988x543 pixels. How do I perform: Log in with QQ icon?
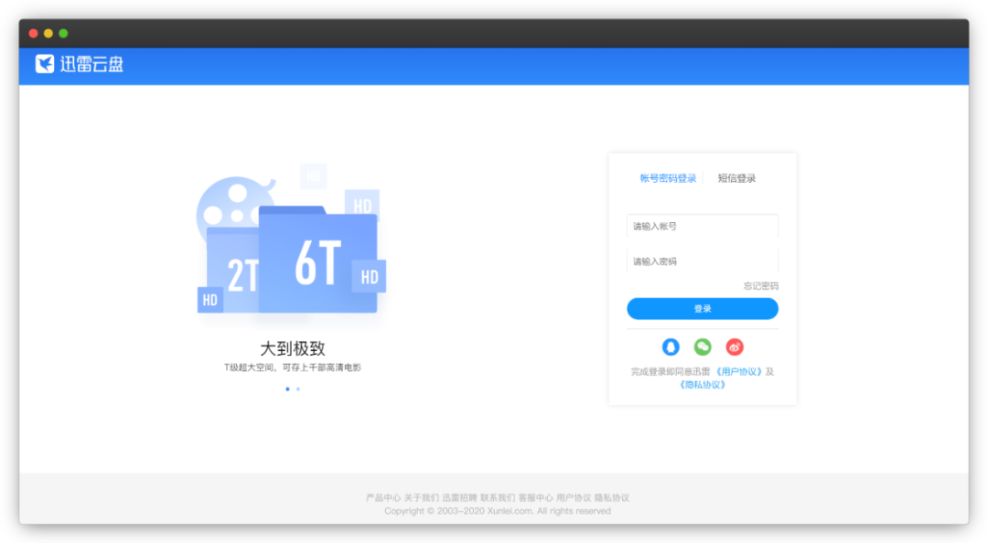point(671,346)
